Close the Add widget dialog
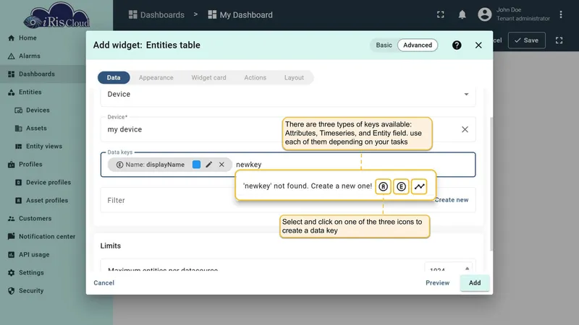Viewport: 579px width, 325px height. coord(478,45)
